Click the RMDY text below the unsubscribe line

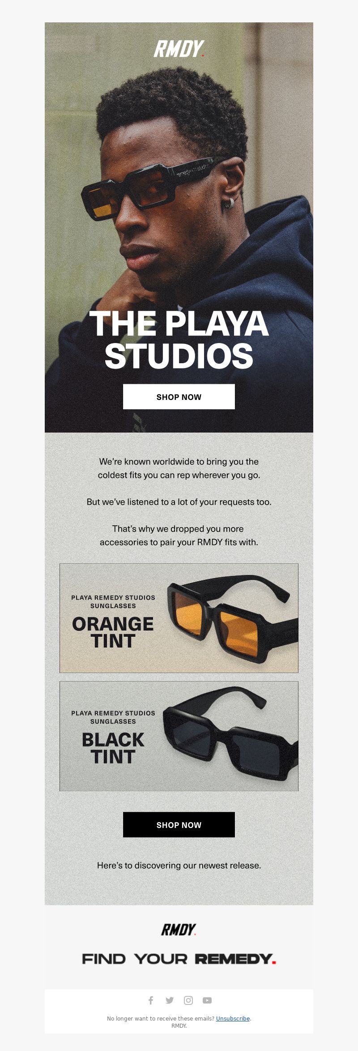[179, 1025]
